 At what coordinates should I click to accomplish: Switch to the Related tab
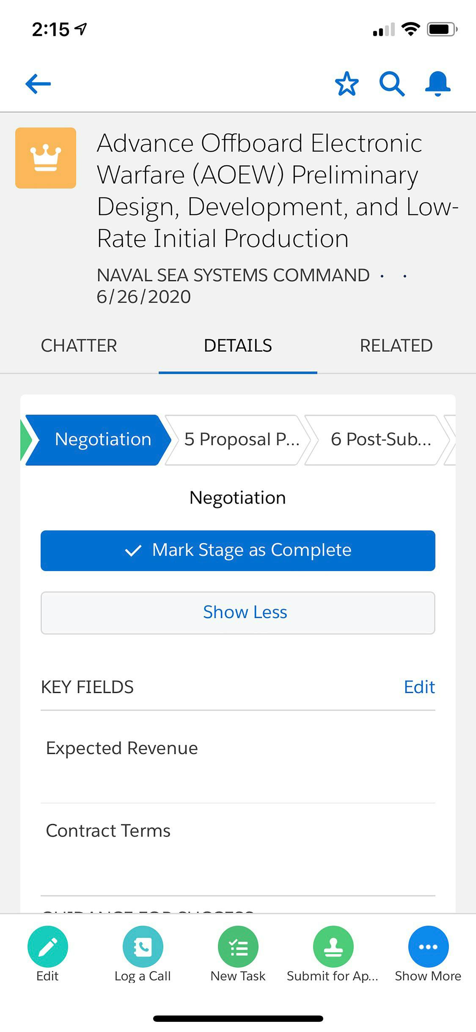click(396, 346)
